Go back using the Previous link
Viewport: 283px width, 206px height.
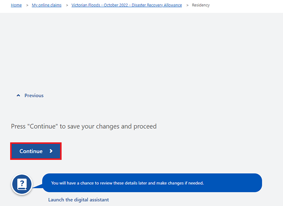[x=30, y=96]
